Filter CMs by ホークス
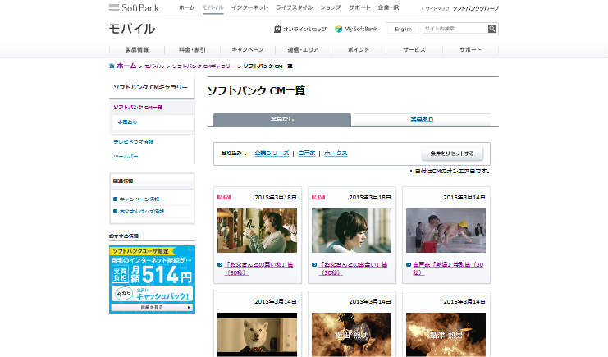608x357 pixels. pyautogui.click(x=336, y=153)
